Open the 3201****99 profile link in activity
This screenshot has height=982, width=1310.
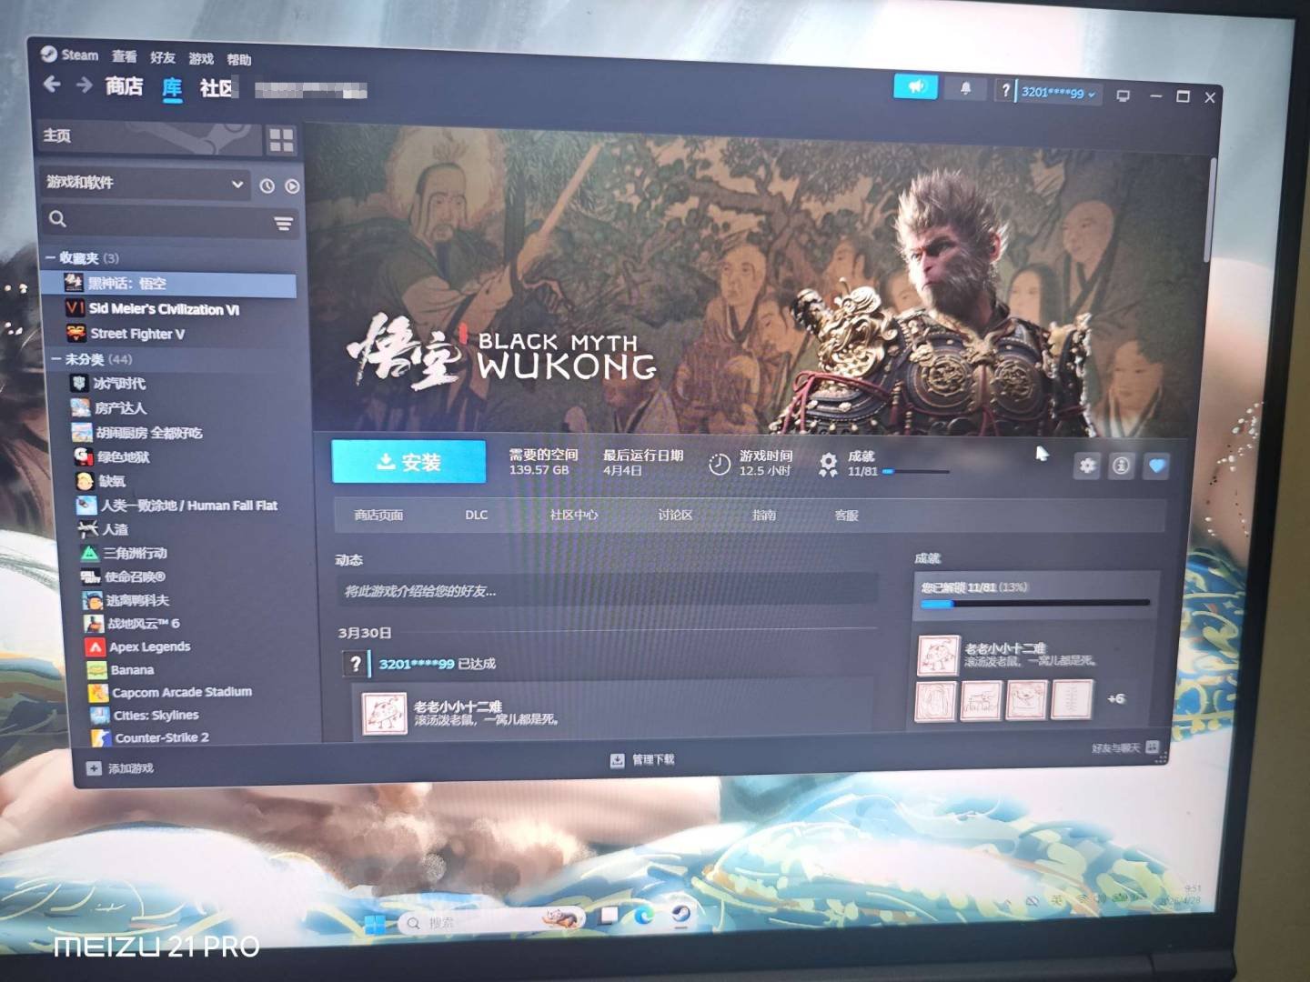[x=416, y=664]
